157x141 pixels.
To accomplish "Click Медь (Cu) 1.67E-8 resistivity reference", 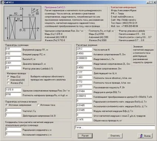I will 53,34.
